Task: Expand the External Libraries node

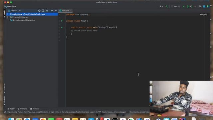Action: [x=8, y=17]
